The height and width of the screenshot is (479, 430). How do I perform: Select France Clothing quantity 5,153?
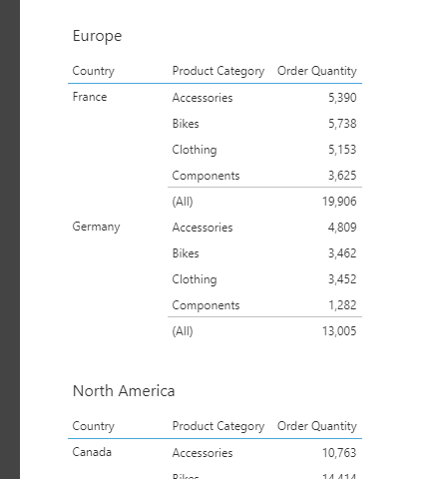pyautogui.click(x=342, y=150)
